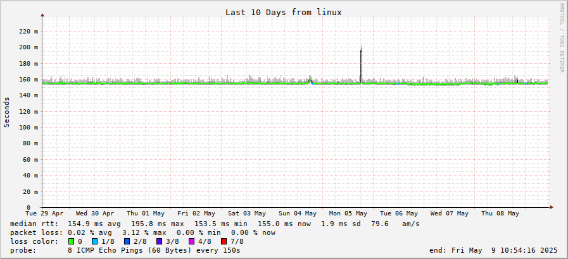Click the 'median rtt:' row label

tap(34, 224)
